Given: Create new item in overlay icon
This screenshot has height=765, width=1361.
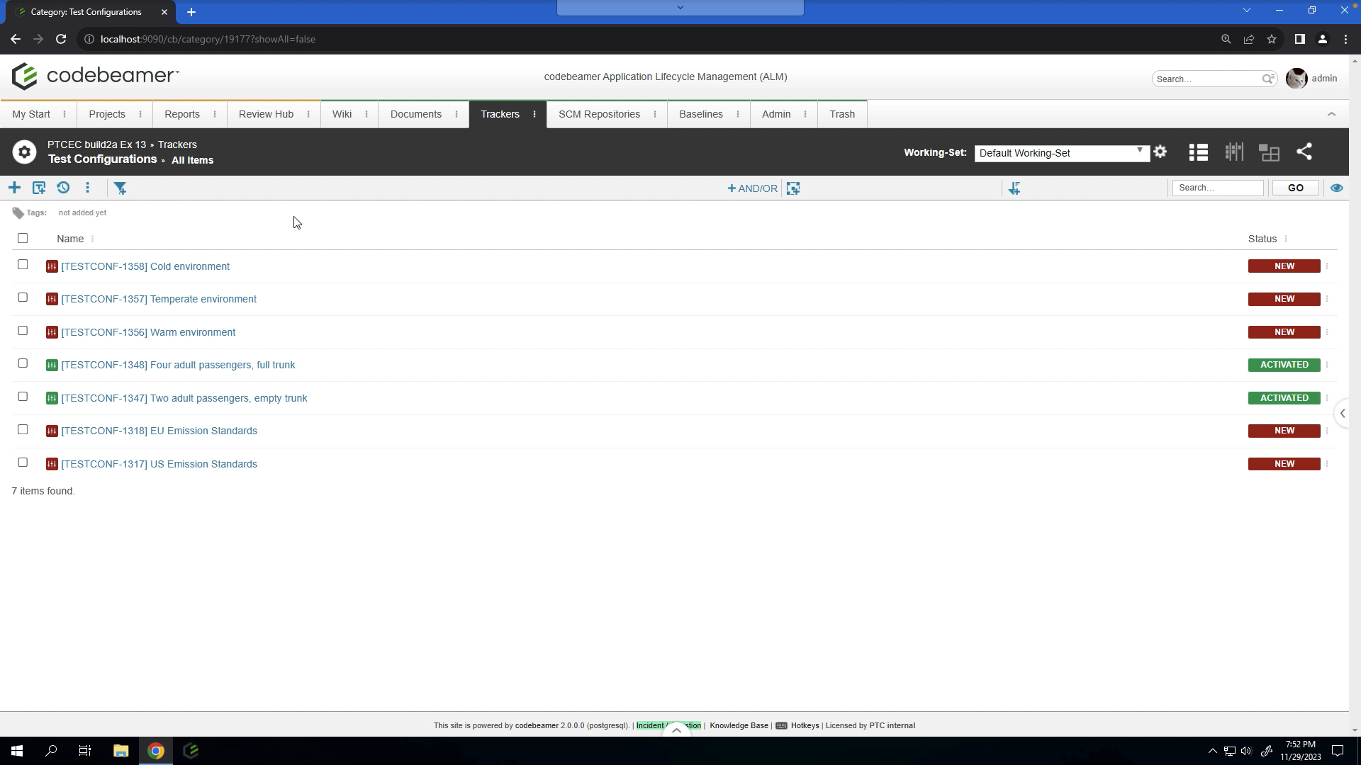Looking at the screenshot, I should pos(39,188).
